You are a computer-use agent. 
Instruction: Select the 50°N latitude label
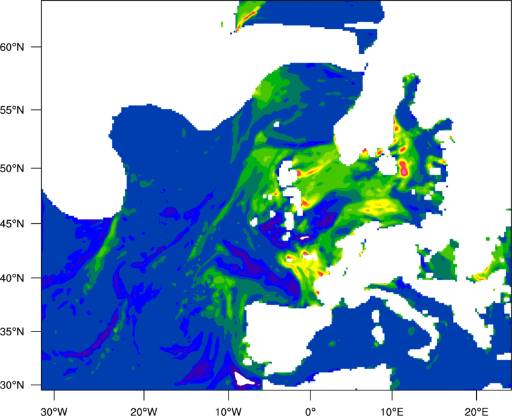12,168
